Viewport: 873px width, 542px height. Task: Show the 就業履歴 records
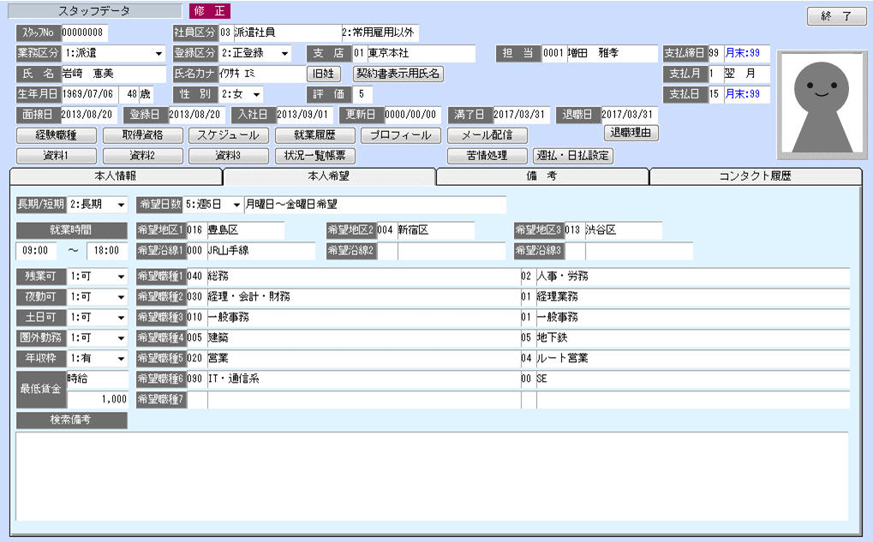tap(314, 135)
